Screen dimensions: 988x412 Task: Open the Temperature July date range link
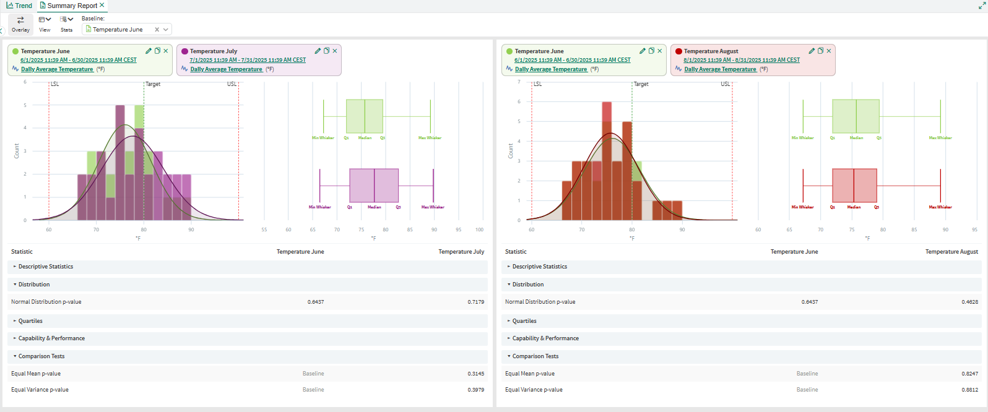pyautogui.click(x=248, y=60)
